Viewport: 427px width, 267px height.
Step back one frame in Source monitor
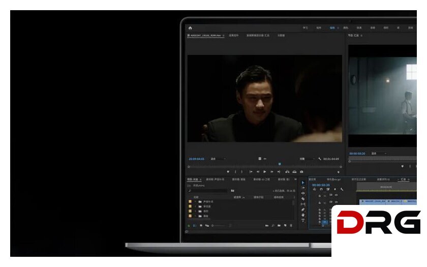click(x=258, y=172)
